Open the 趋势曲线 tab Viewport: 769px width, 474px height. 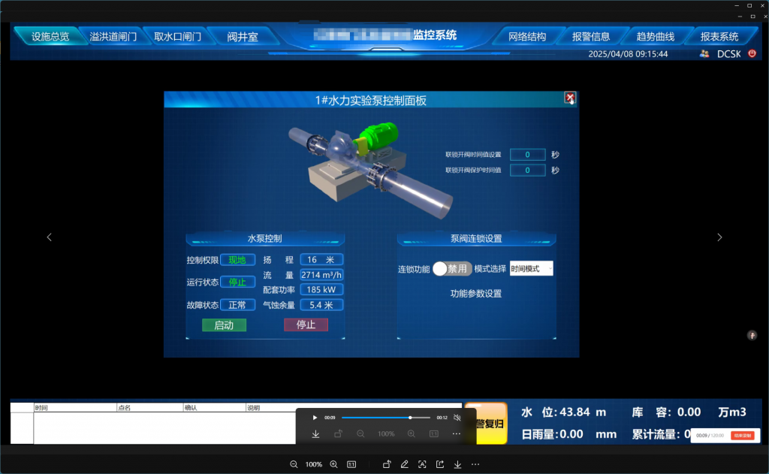tap(655, 36)
